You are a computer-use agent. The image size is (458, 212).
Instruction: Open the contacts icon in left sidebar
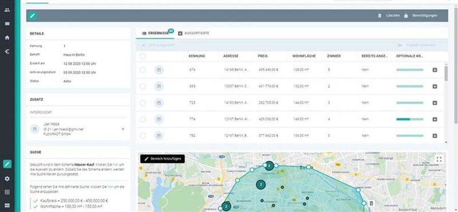pyautogui.click(x=7, y=10)
